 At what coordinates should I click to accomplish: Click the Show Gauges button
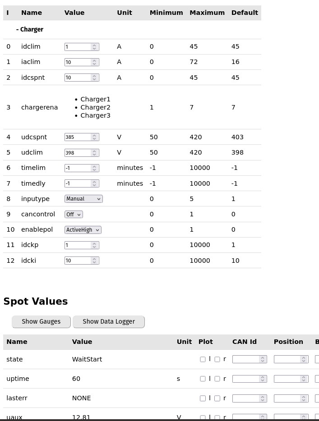(41, 322)
